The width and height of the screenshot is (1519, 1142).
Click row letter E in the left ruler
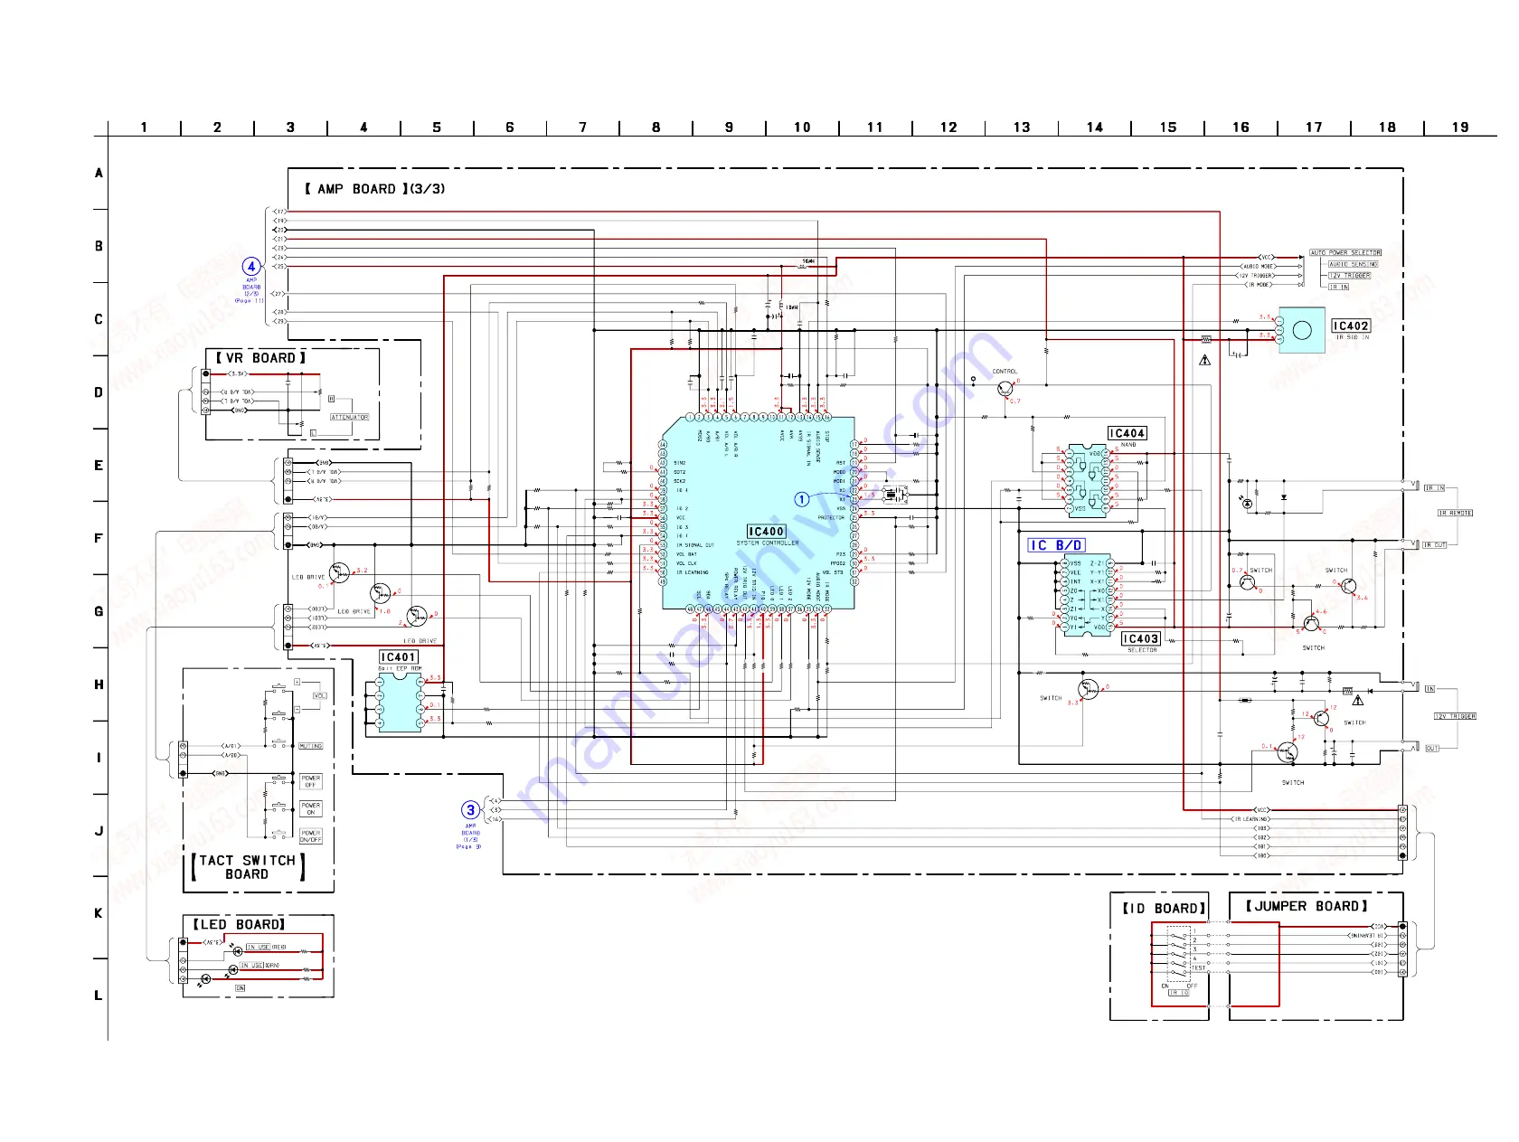click(x=99, y=466)
